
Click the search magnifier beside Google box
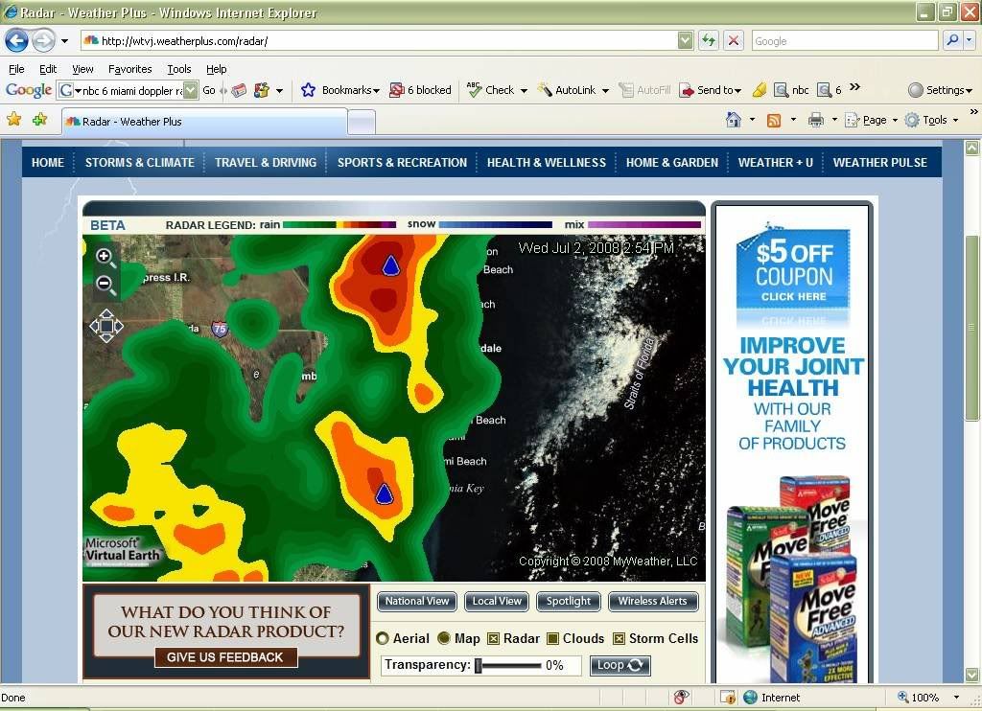pyautogui.click(x=952, y=40)
